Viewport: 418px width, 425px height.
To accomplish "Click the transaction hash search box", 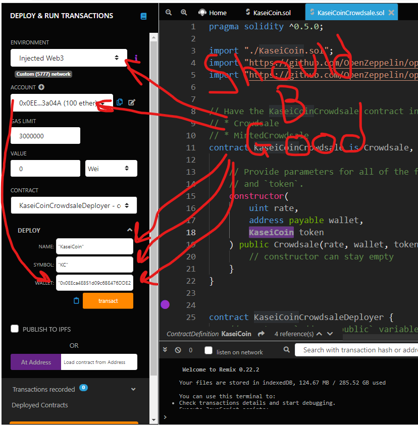I will point(356,350).
